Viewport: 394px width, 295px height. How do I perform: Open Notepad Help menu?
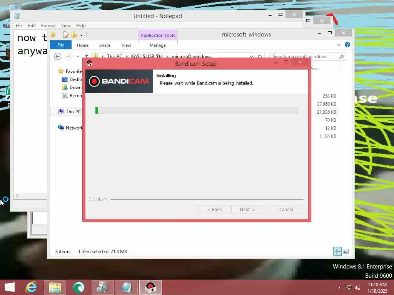pos(81,26)
